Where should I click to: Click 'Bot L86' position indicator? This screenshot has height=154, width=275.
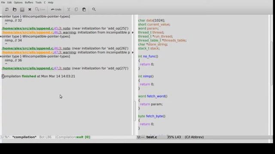tap(46, 137)
